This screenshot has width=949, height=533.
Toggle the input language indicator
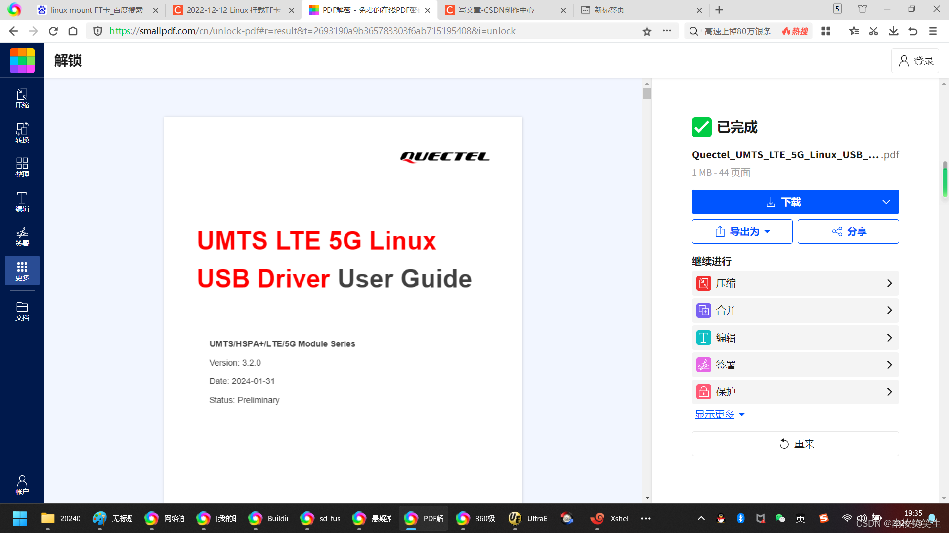tap(800, 518)
